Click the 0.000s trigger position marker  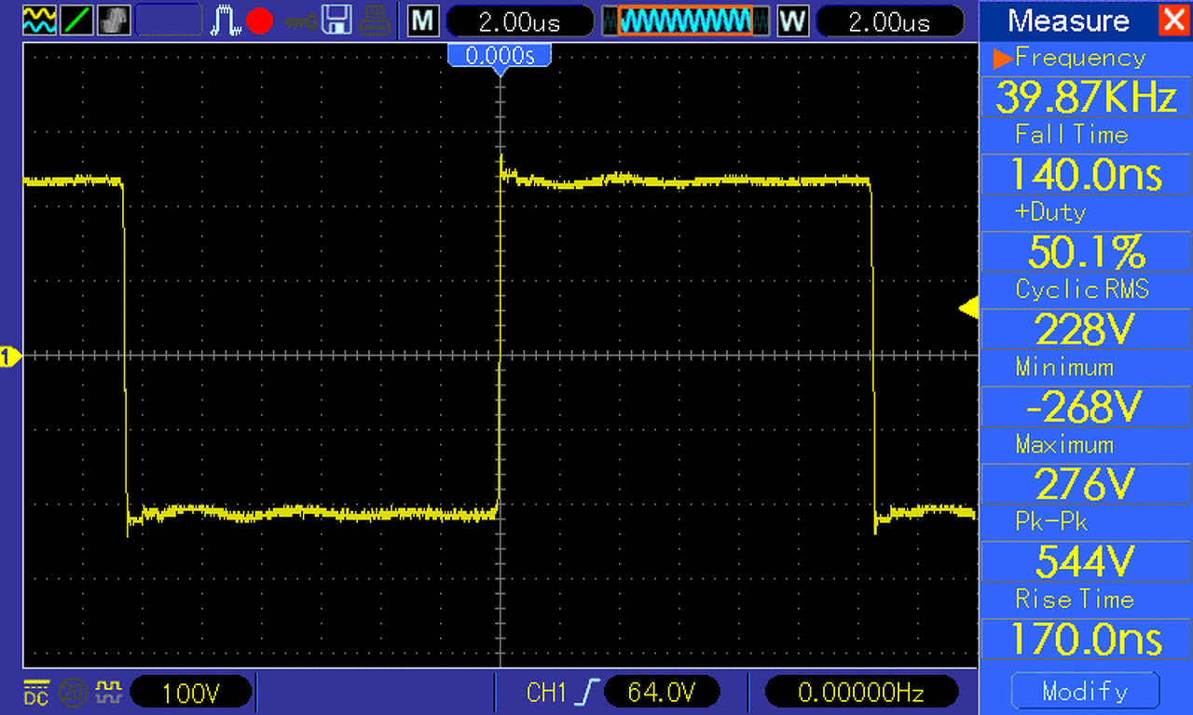501,58
